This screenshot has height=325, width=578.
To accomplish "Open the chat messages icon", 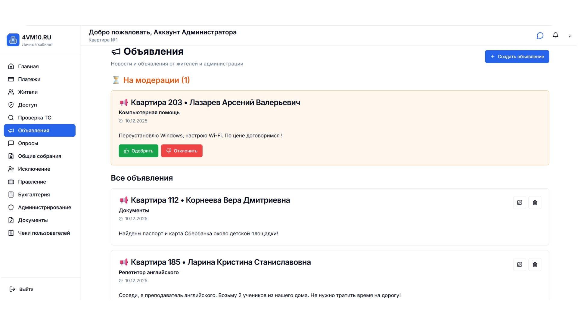I will pyautogui.click(x=540, y=36).
